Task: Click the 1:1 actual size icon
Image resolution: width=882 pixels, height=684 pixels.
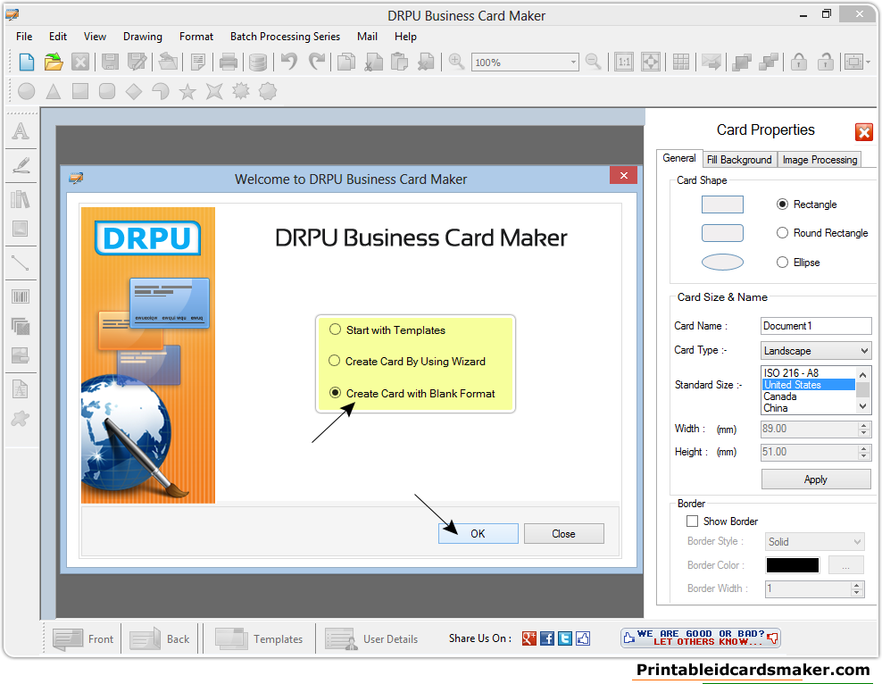Action: [x=624, y=62]
